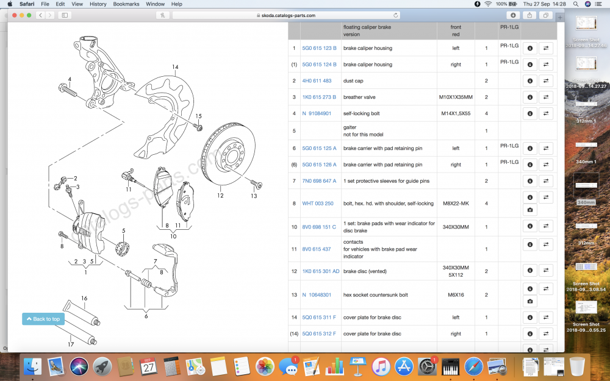Go back with Safari back arrow
The image size is (610, 381).
click(x=40, y=15)
